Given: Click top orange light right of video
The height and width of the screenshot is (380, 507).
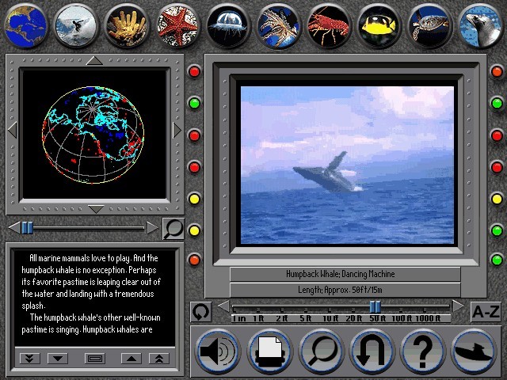Looking at the screenshot, I should pyautogui.click(x=497, y=71).
